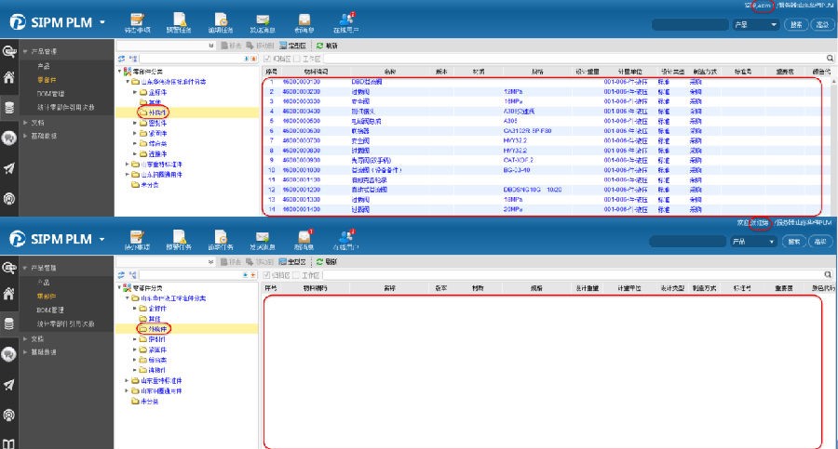Image resolution: width=838 pixels, height=449 pixels.
Task: Click the home icon in upper left sidebar
Action: click(x=10, y=78)
